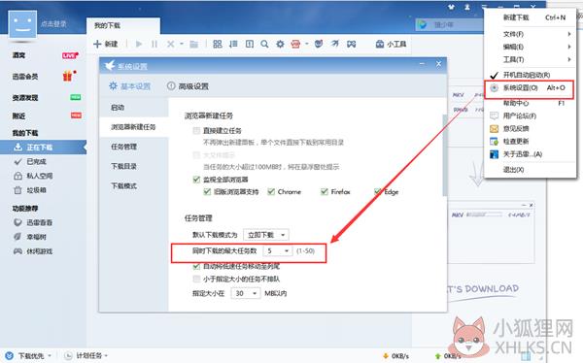The width and height of the screenshot is (583, 363).
Task: Click the mask face toolbar icon
Action: click(x=319, y=44)
